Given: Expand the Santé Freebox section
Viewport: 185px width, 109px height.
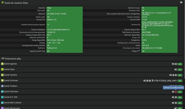Looking at the screenshot, I should pos(10,86).
